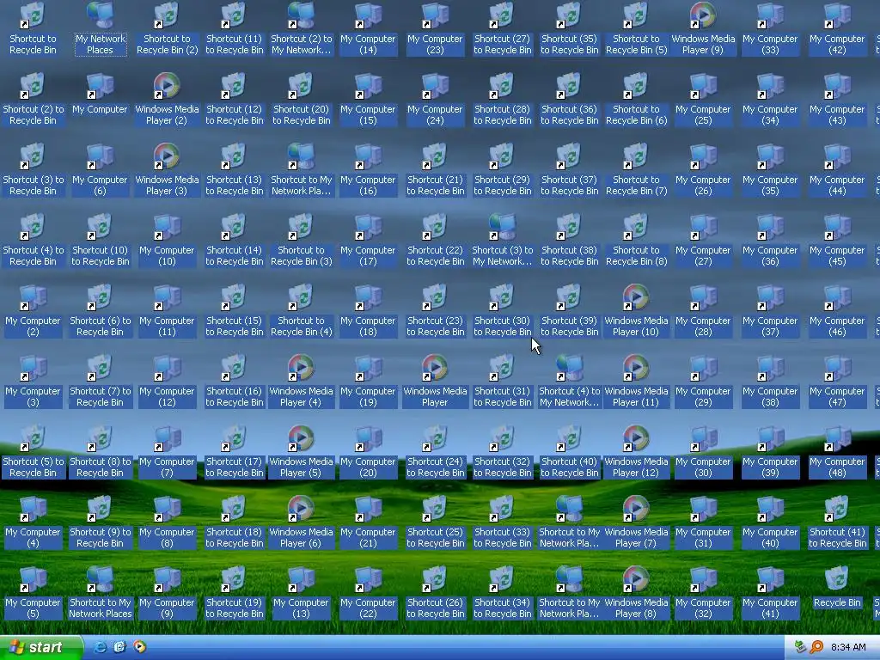The image size is (880, 660).
Task: Select My Computer (25) icon
Action: point(703,100)
